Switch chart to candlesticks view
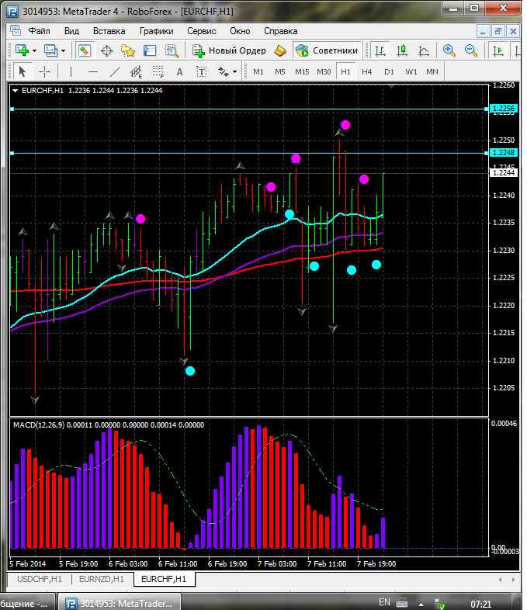The width and height of the screenshot is (527, 610). tap(402, 50)
